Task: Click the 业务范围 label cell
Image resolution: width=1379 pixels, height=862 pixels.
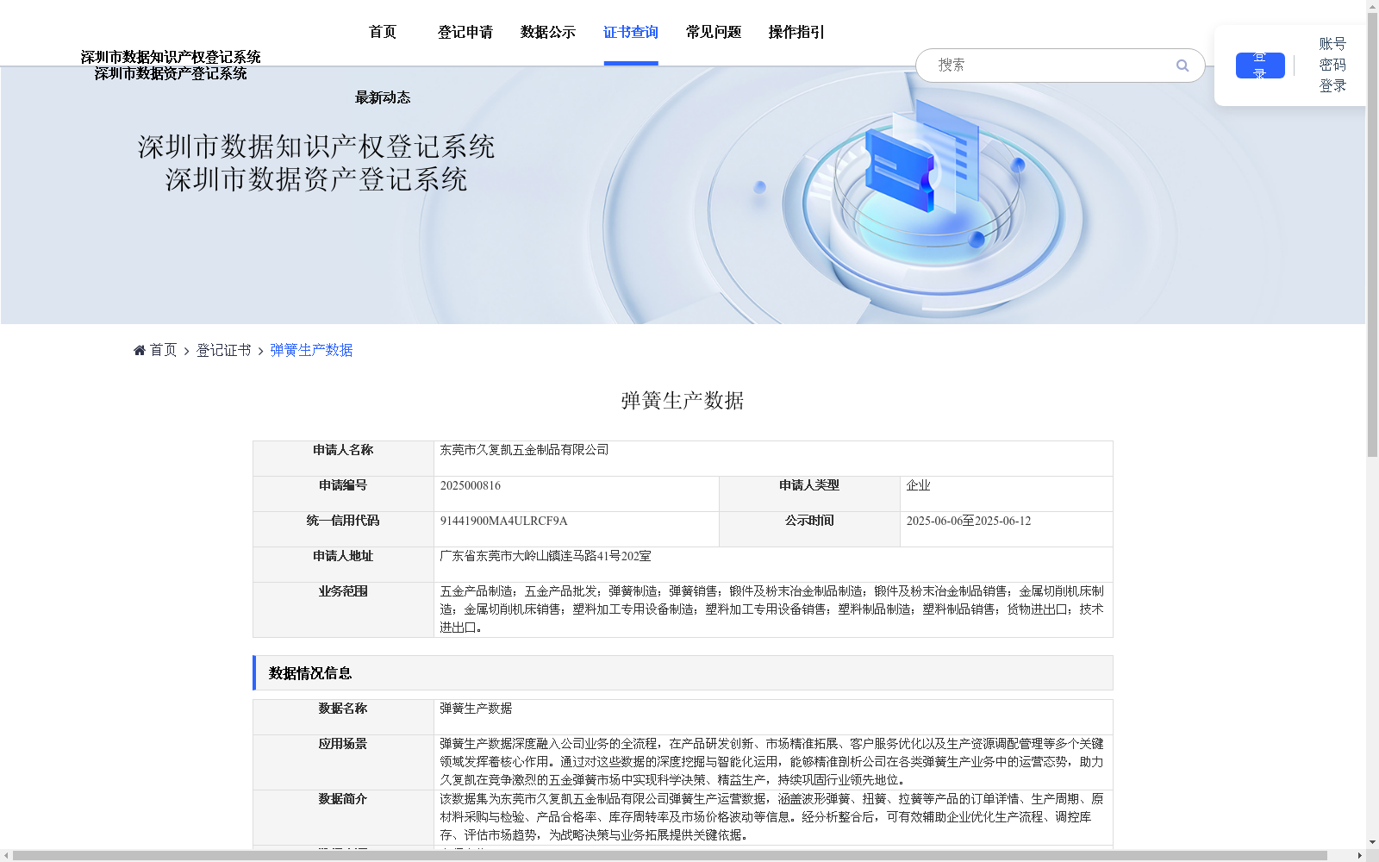Action: [343, 609]
